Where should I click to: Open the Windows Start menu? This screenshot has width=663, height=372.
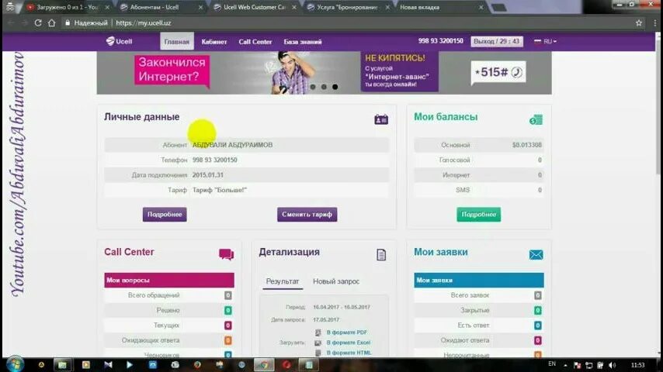tap(16, 364)
